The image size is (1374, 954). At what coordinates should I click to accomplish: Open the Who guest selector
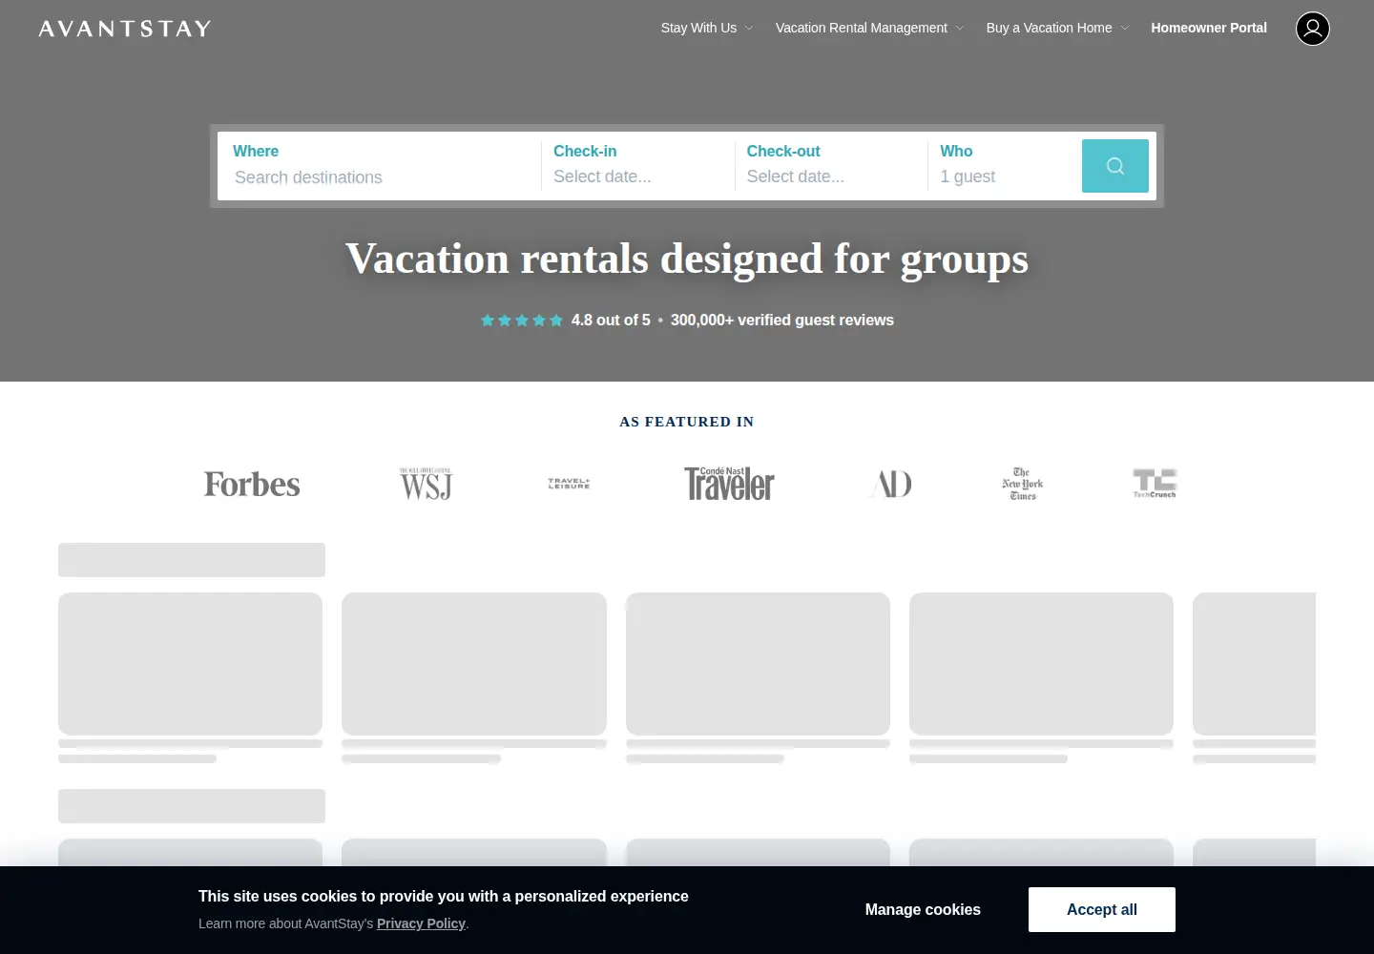tap(1004, 166)
